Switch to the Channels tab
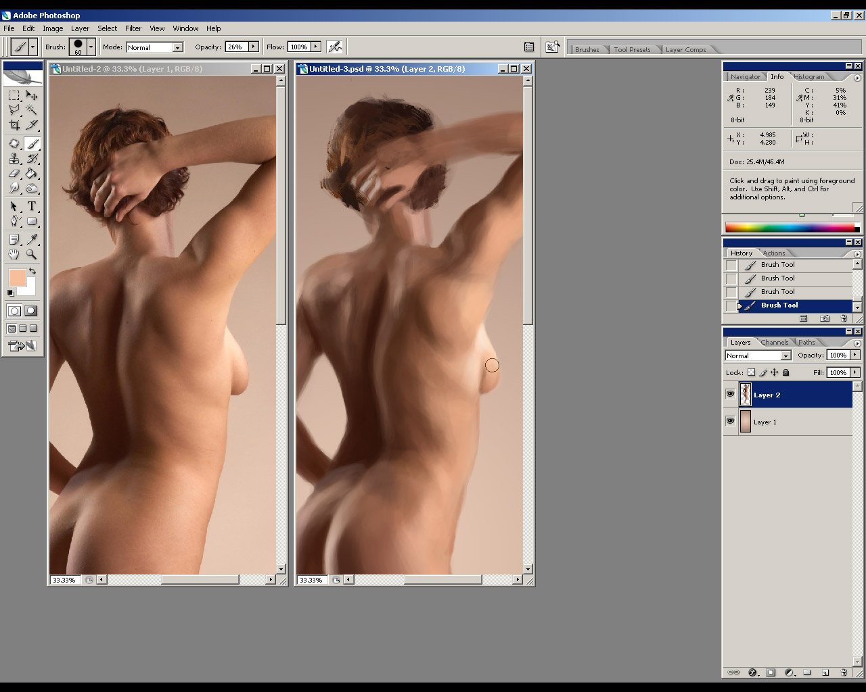Image resolution: width=866 pixels, height=692 pixels. (775, 343)
